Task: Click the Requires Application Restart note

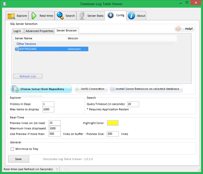Action: click(108, 109)
